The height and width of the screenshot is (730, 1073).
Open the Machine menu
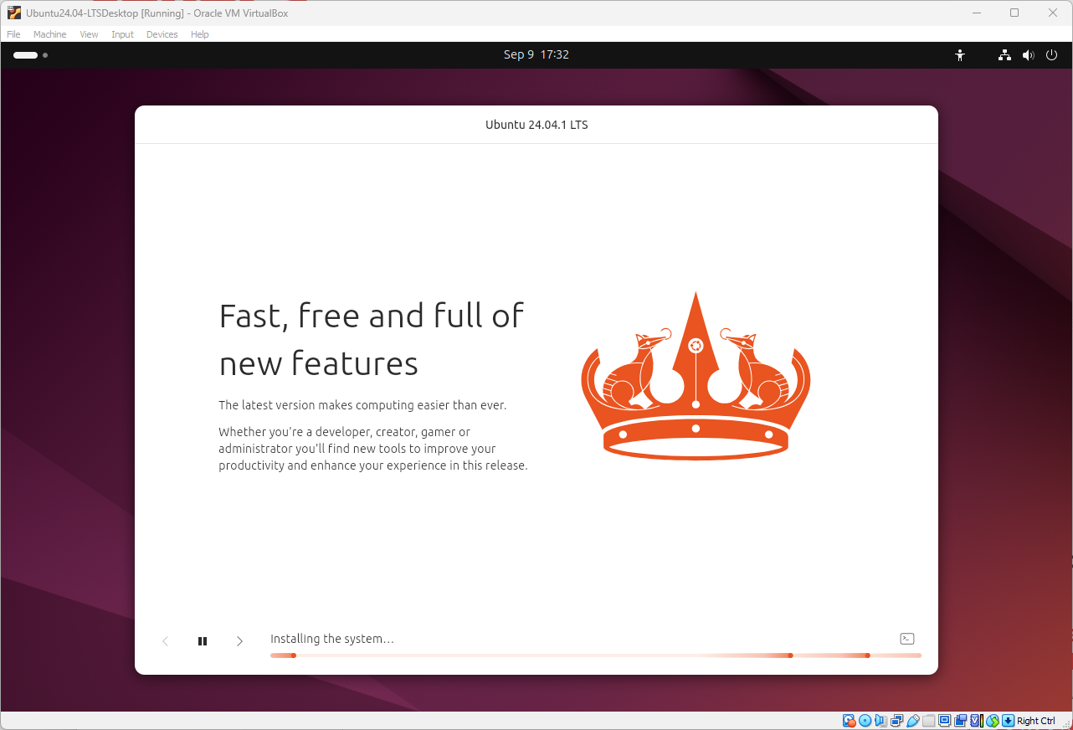point(49,34)
